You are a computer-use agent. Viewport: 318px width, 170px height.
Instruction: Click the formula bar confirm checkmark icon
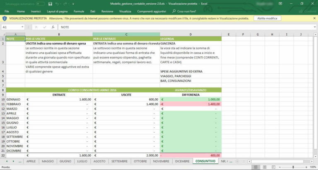pyautogui.click(x=45, y=27)
